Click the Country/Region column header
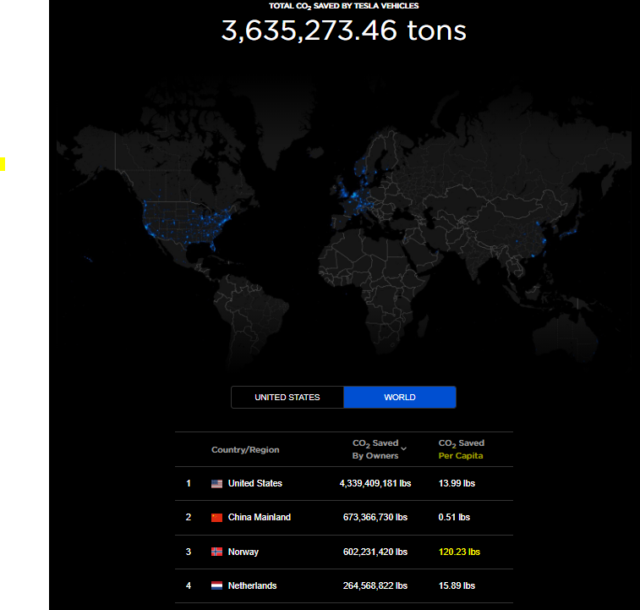Image resolution: width=640 pixels, height=610 pixels. 245,450
